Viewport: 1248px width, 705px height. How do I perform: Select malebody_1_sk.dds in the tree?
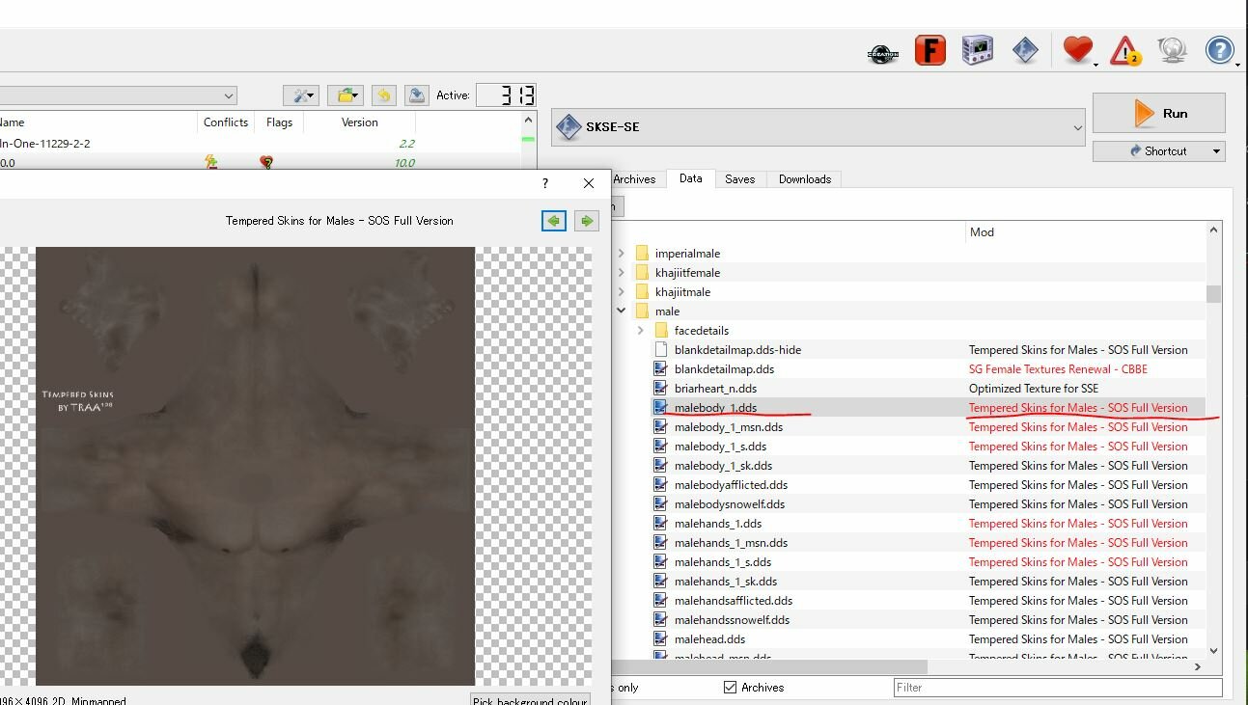724,465
